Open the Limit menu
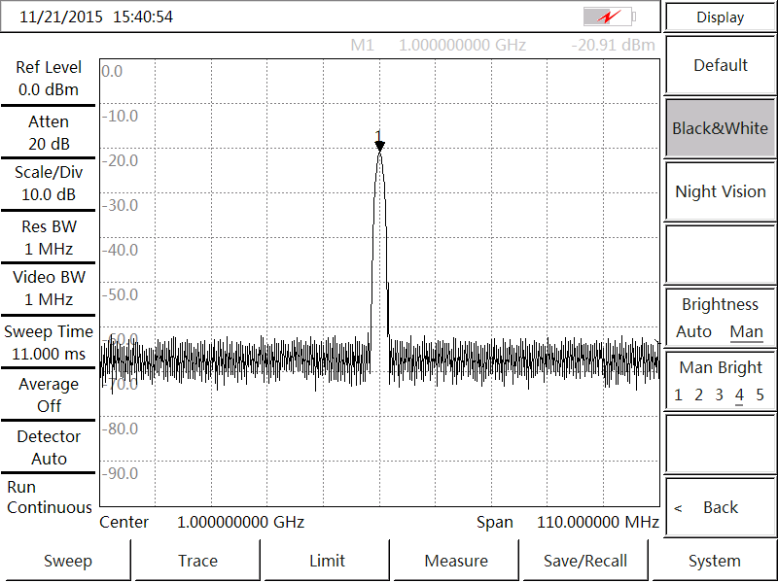The image size is (778, 583). (x=327, y=561)
